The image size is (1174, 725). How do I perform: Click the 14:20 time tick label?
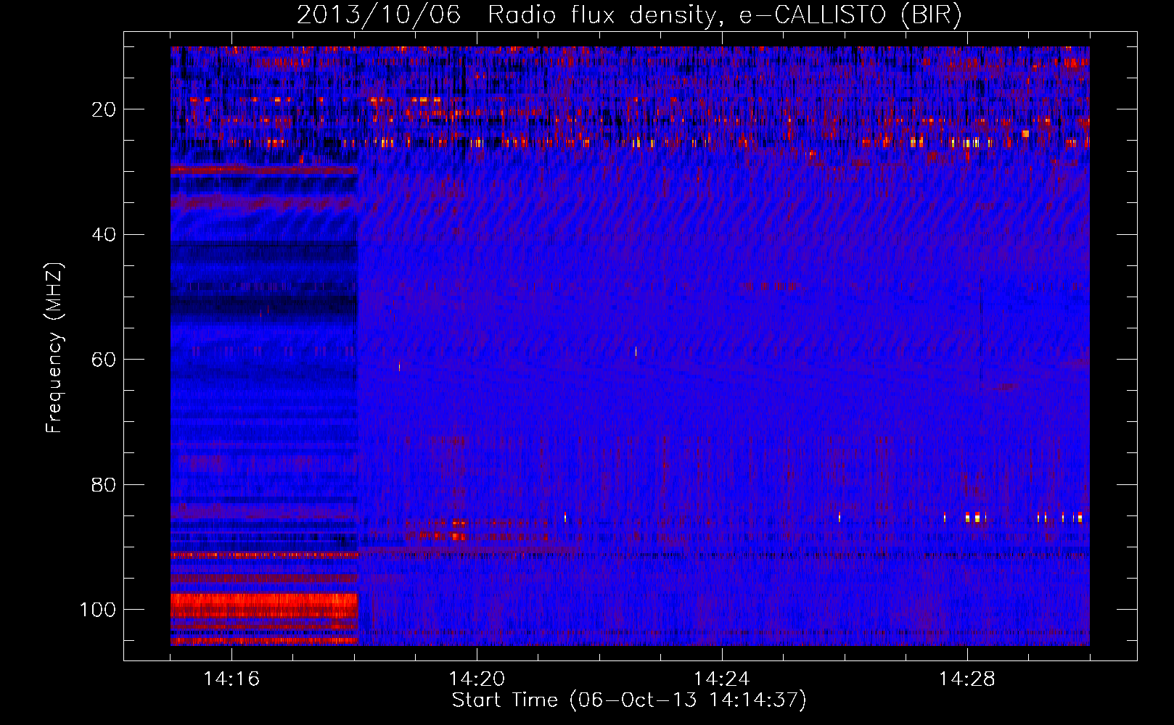(x=477, y=679)
